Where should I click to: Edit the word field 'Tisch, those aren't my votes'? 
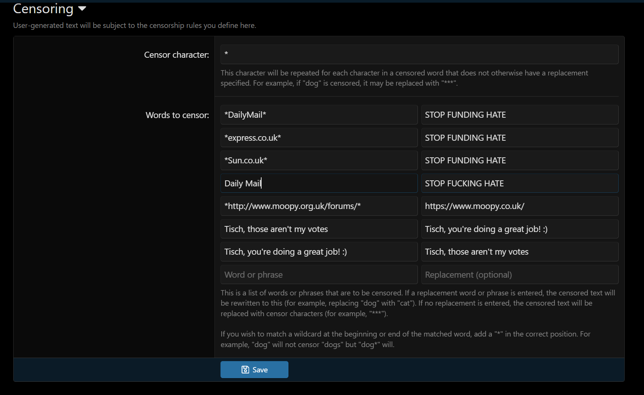(x=319, y=229)
